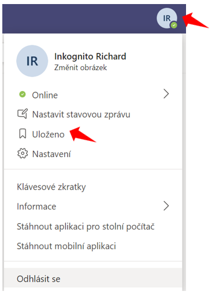Click the Uloženo bookmark icon
The image size is (223, 295).
[23, 134]
